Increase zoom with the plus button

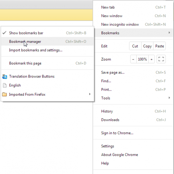click(x=152, y=59)
